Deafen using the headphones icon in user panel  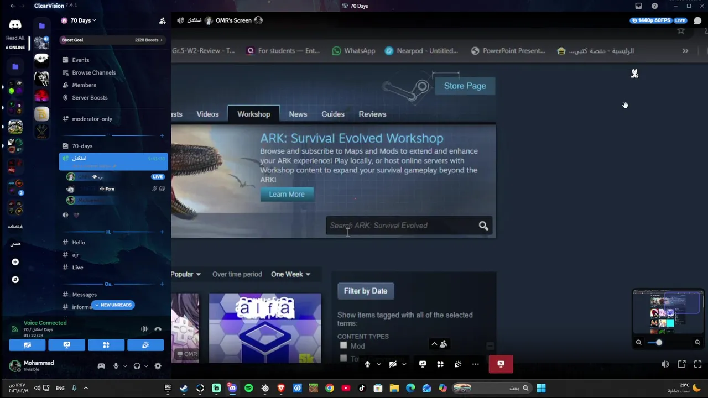pos(137,366)
